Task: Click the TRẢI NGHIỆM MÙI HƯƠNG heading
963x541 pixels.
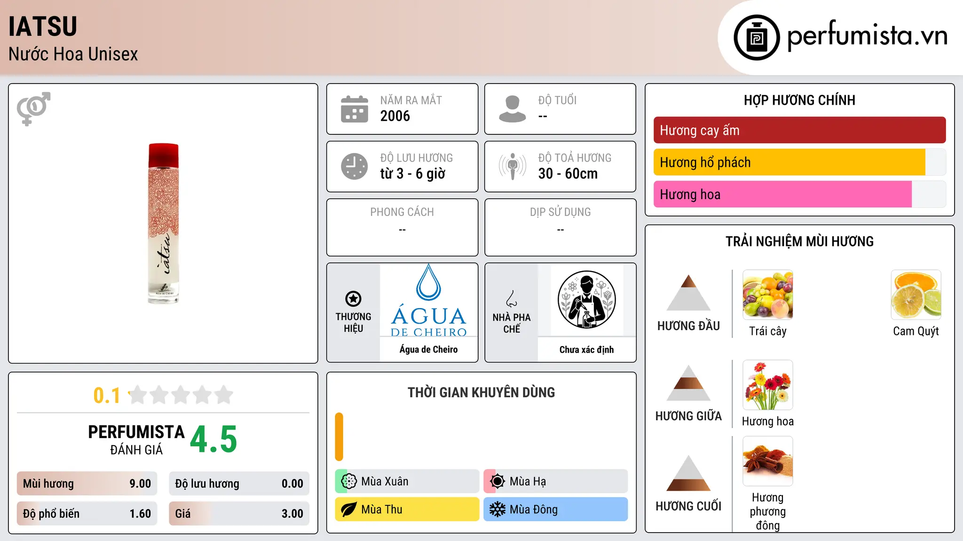Action: pos(799,241)
